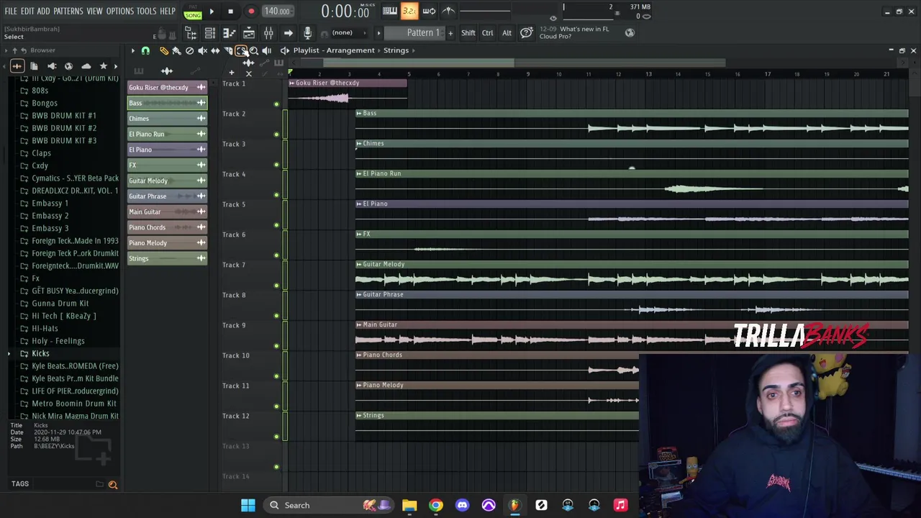Screen dimensions: 921x518
Task: Open the Channel rack view
Action: coord(210,32)
